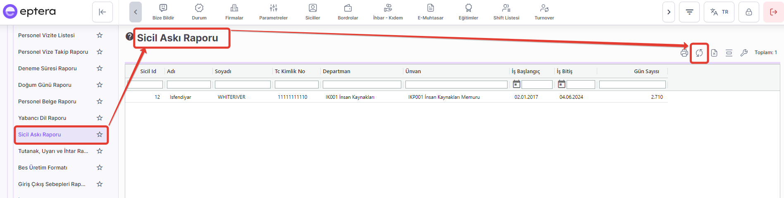784x198 pixels.
Task: Open the filter icon in top bar
Action: [689, 12]
